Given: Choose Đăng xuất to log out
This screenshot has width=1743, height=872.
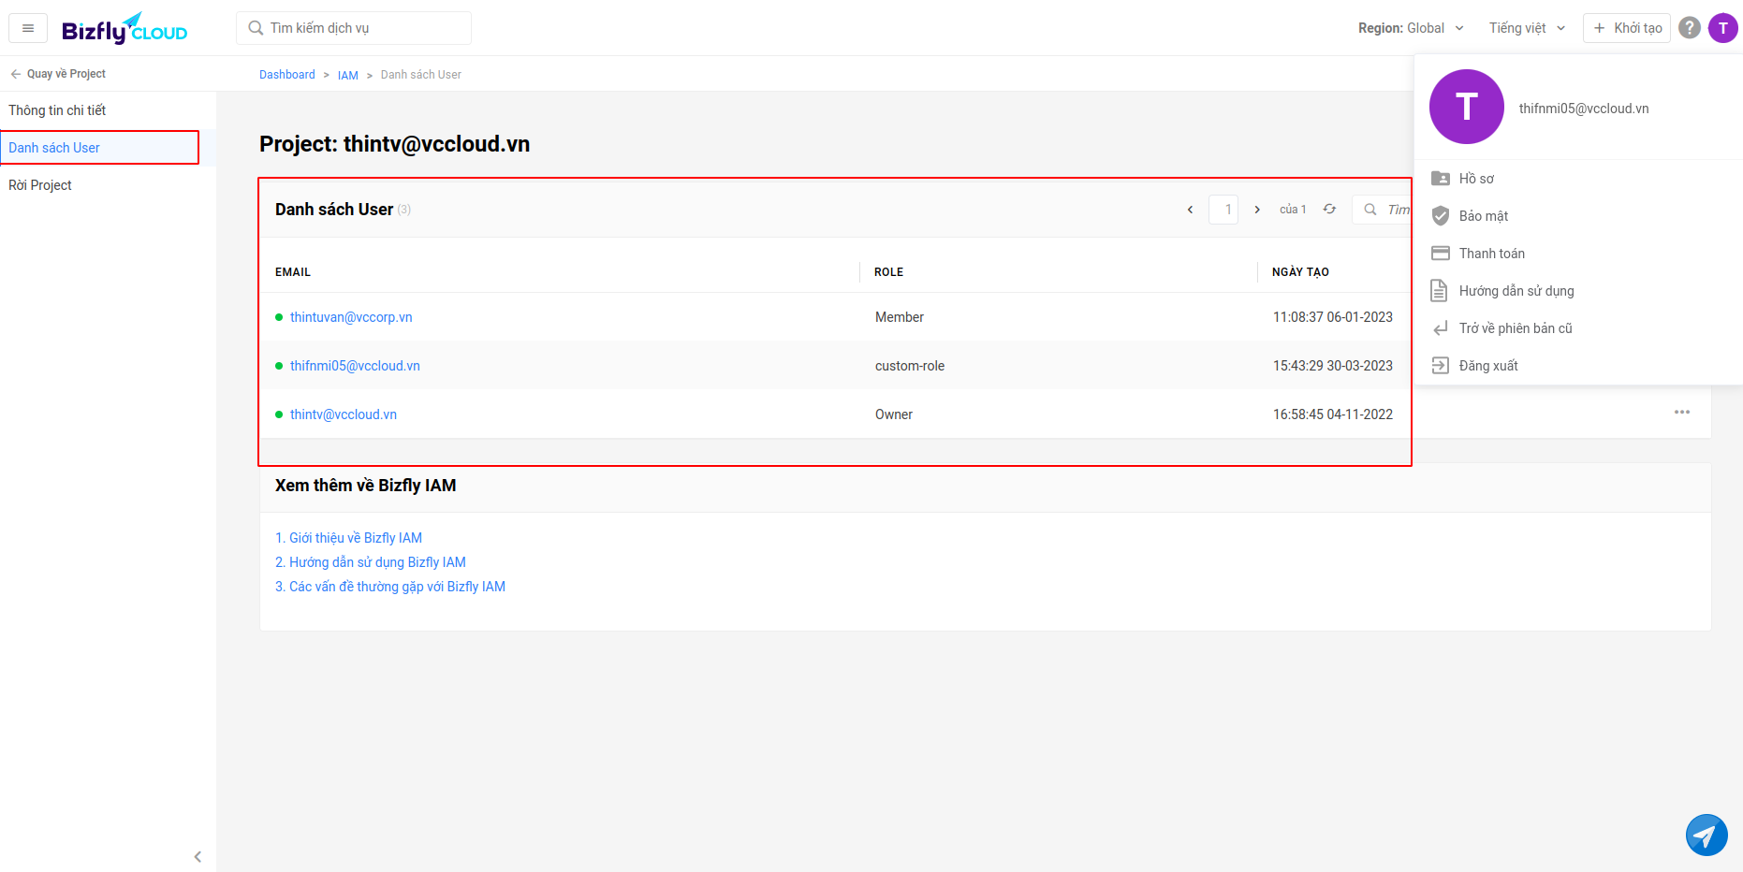Looking at the screenshot, I should point(1487,366).
